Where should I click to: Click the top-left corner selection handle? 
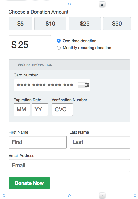click(x=4, y=4)
